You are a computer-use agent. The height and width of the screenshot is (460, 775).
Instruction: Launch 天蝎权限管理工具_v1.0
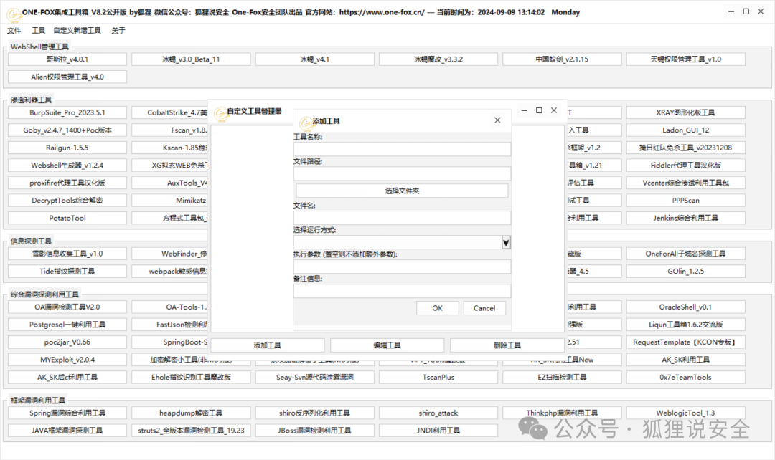(x=685, y=59)
